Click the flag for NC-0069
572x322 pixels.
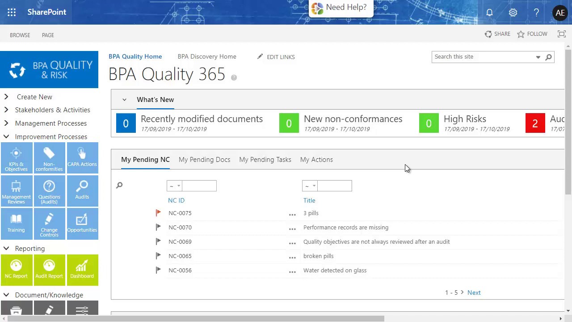click(x=158, y=241)
